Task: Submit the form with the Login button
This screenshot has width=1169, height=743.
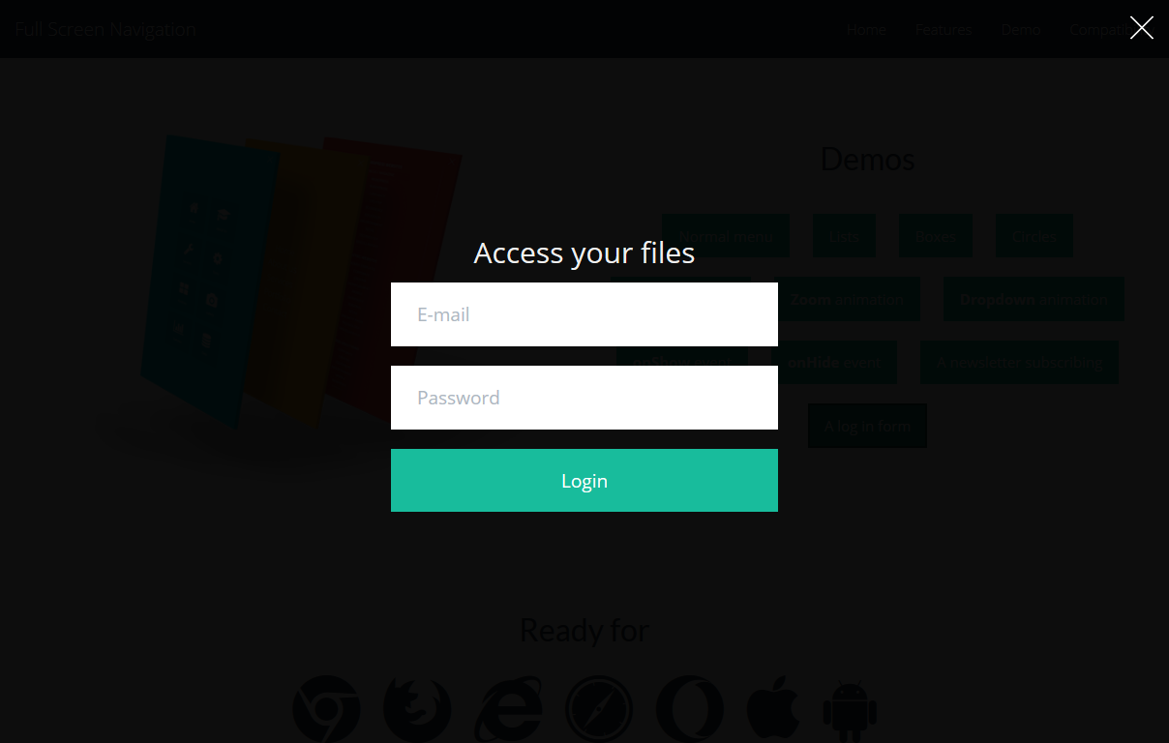Action: (x=584, y=481)
